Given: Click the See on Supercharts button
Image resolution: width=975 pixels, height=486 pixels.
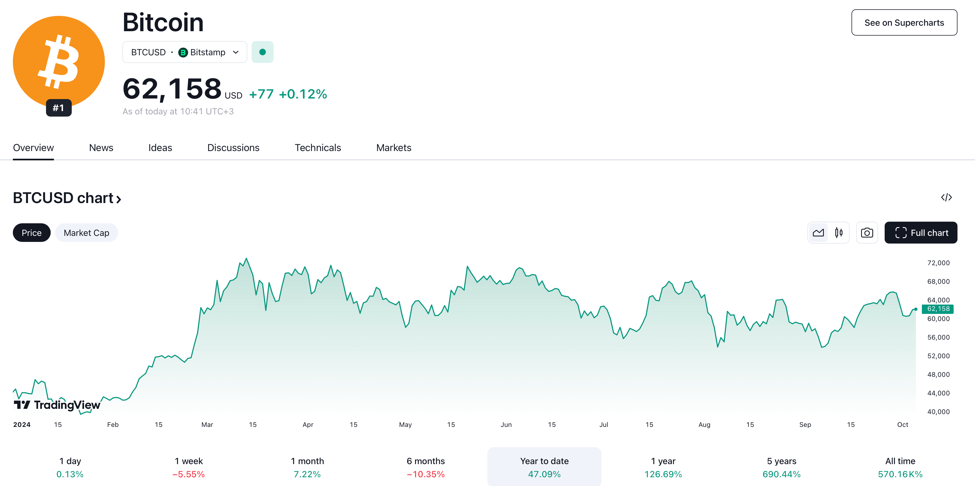Looking at the screenshot, I should click(904, 23).
